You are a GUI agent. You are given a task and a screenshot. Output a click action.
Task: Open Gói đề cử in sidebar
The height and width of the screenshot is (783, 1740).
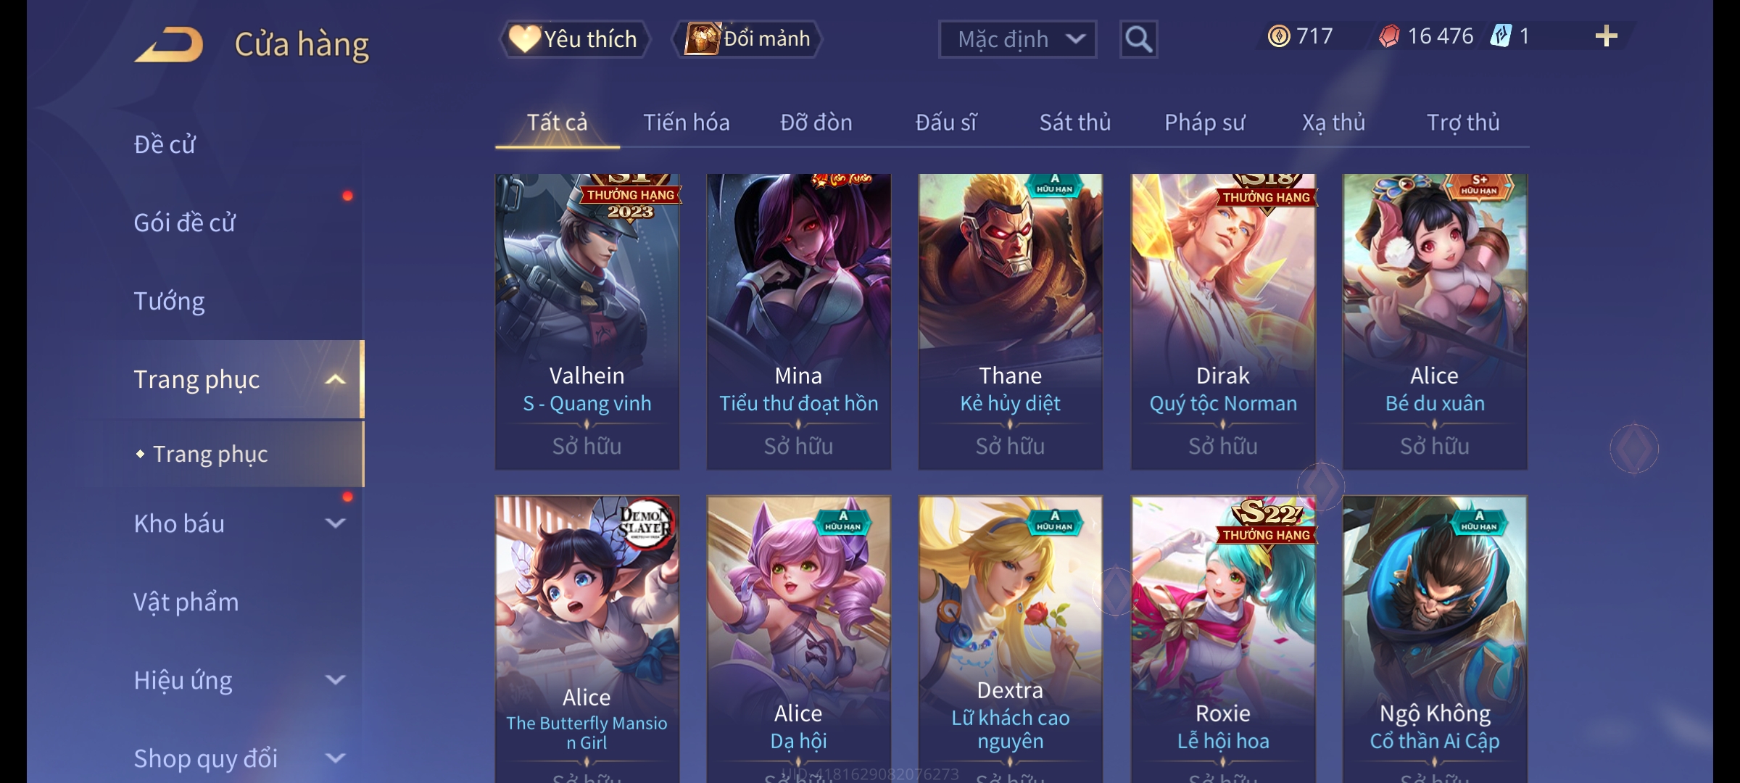(184, 222)
